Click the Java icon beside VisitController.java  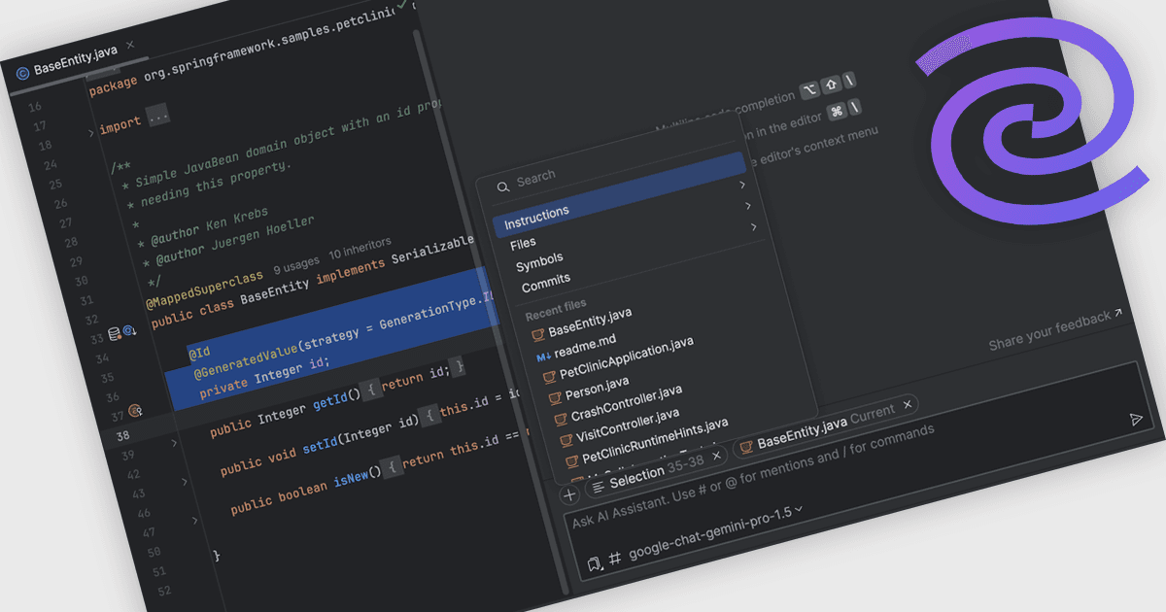click(x=566, y=440)
